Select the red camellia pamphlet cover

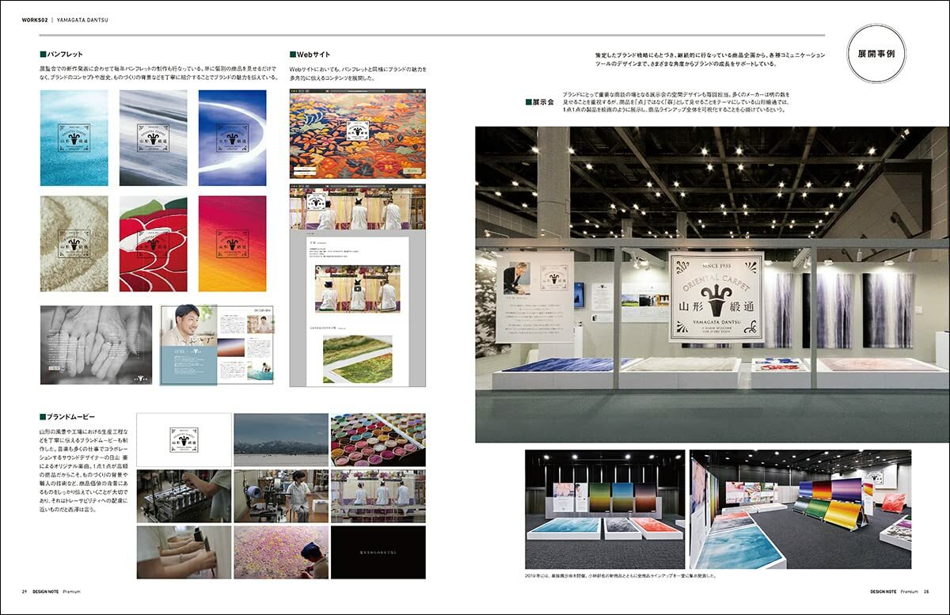point(153,244)
